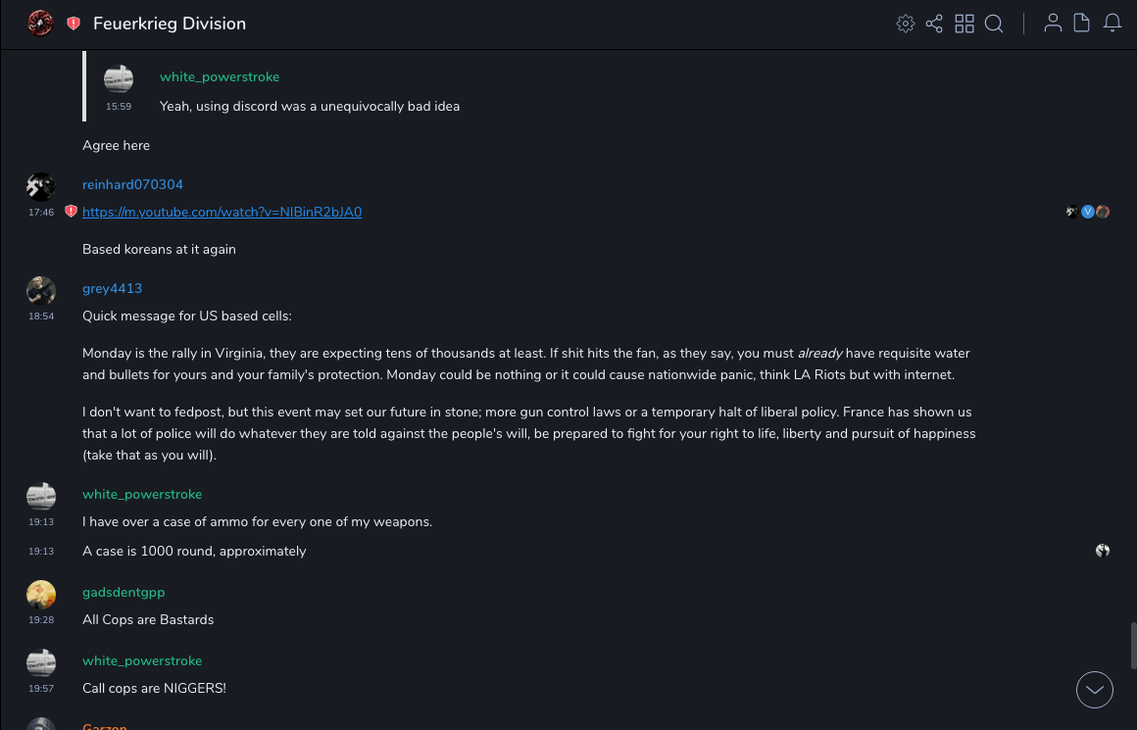
Task: Open the notifications bell icon
Action: [x=1112, y=24]
